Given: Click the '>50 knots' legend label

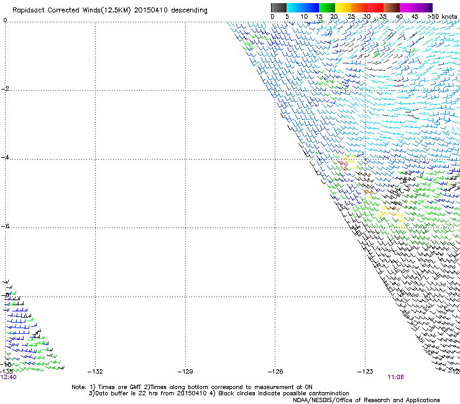Looking at the screenshot, I should (x=443, y=16).
